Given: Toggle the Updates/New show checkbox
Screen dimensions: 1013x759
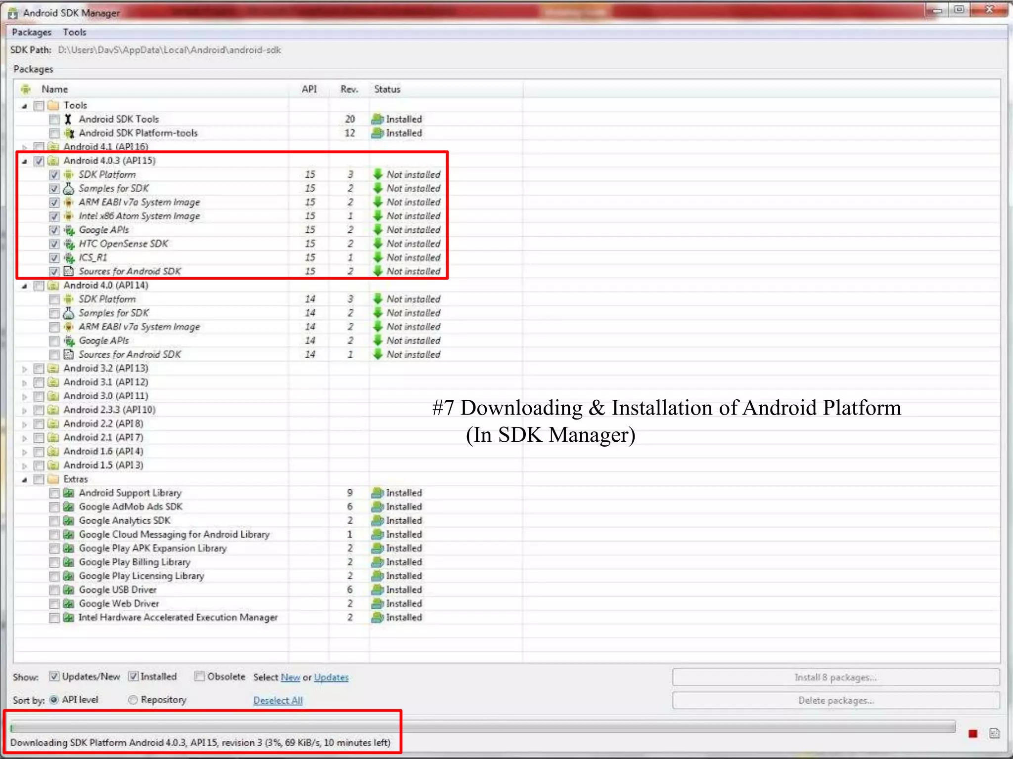Looking at the screenshot, I should point(54,676).
